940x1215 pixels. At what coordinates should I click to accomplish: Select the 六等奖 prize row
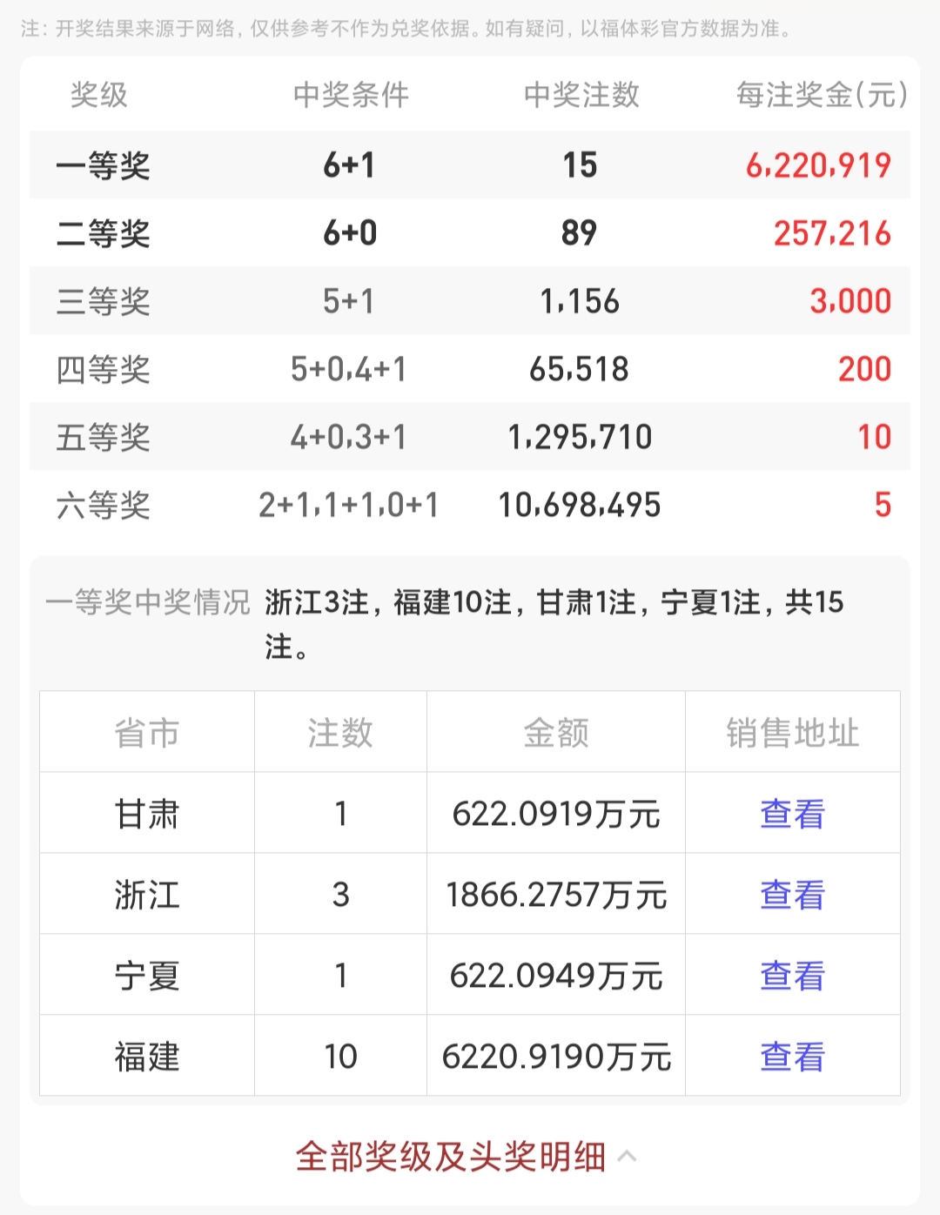(470, 505)
